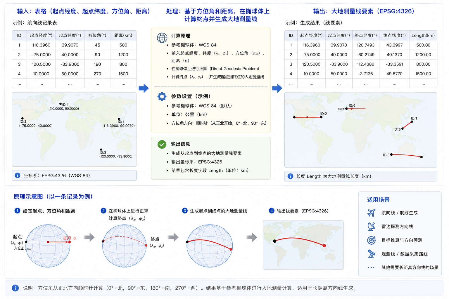Click the step 3 globe with the solid red geodesic

click(210, 246)
